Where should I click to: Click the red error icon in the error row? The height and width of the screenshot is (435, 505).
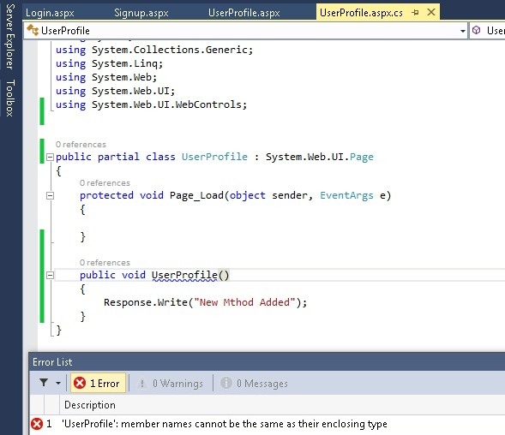pyautogui.click(x=37, y=424)
